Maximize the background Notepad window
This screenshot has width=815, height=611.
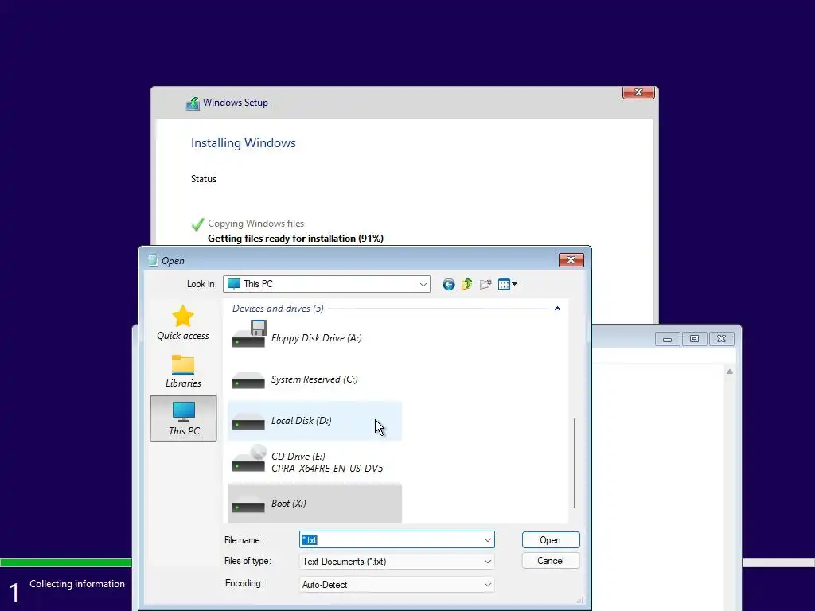point(694,339)
